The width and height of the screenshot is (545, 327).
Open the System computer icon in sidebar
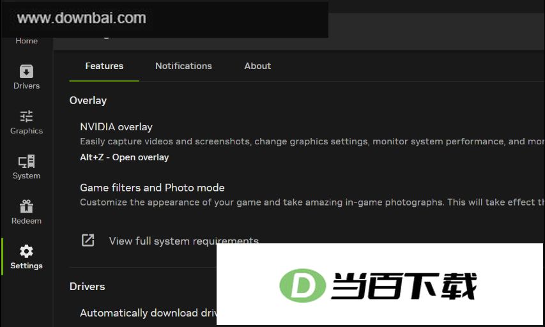pos(26,162)
